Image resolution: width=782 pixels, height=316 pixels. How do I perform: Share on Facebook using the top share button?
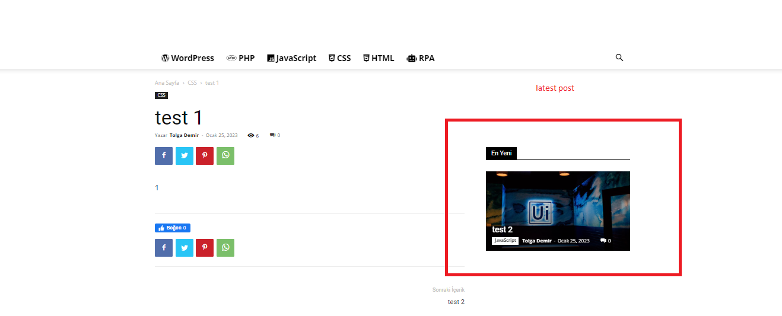(x=164, y=155)
